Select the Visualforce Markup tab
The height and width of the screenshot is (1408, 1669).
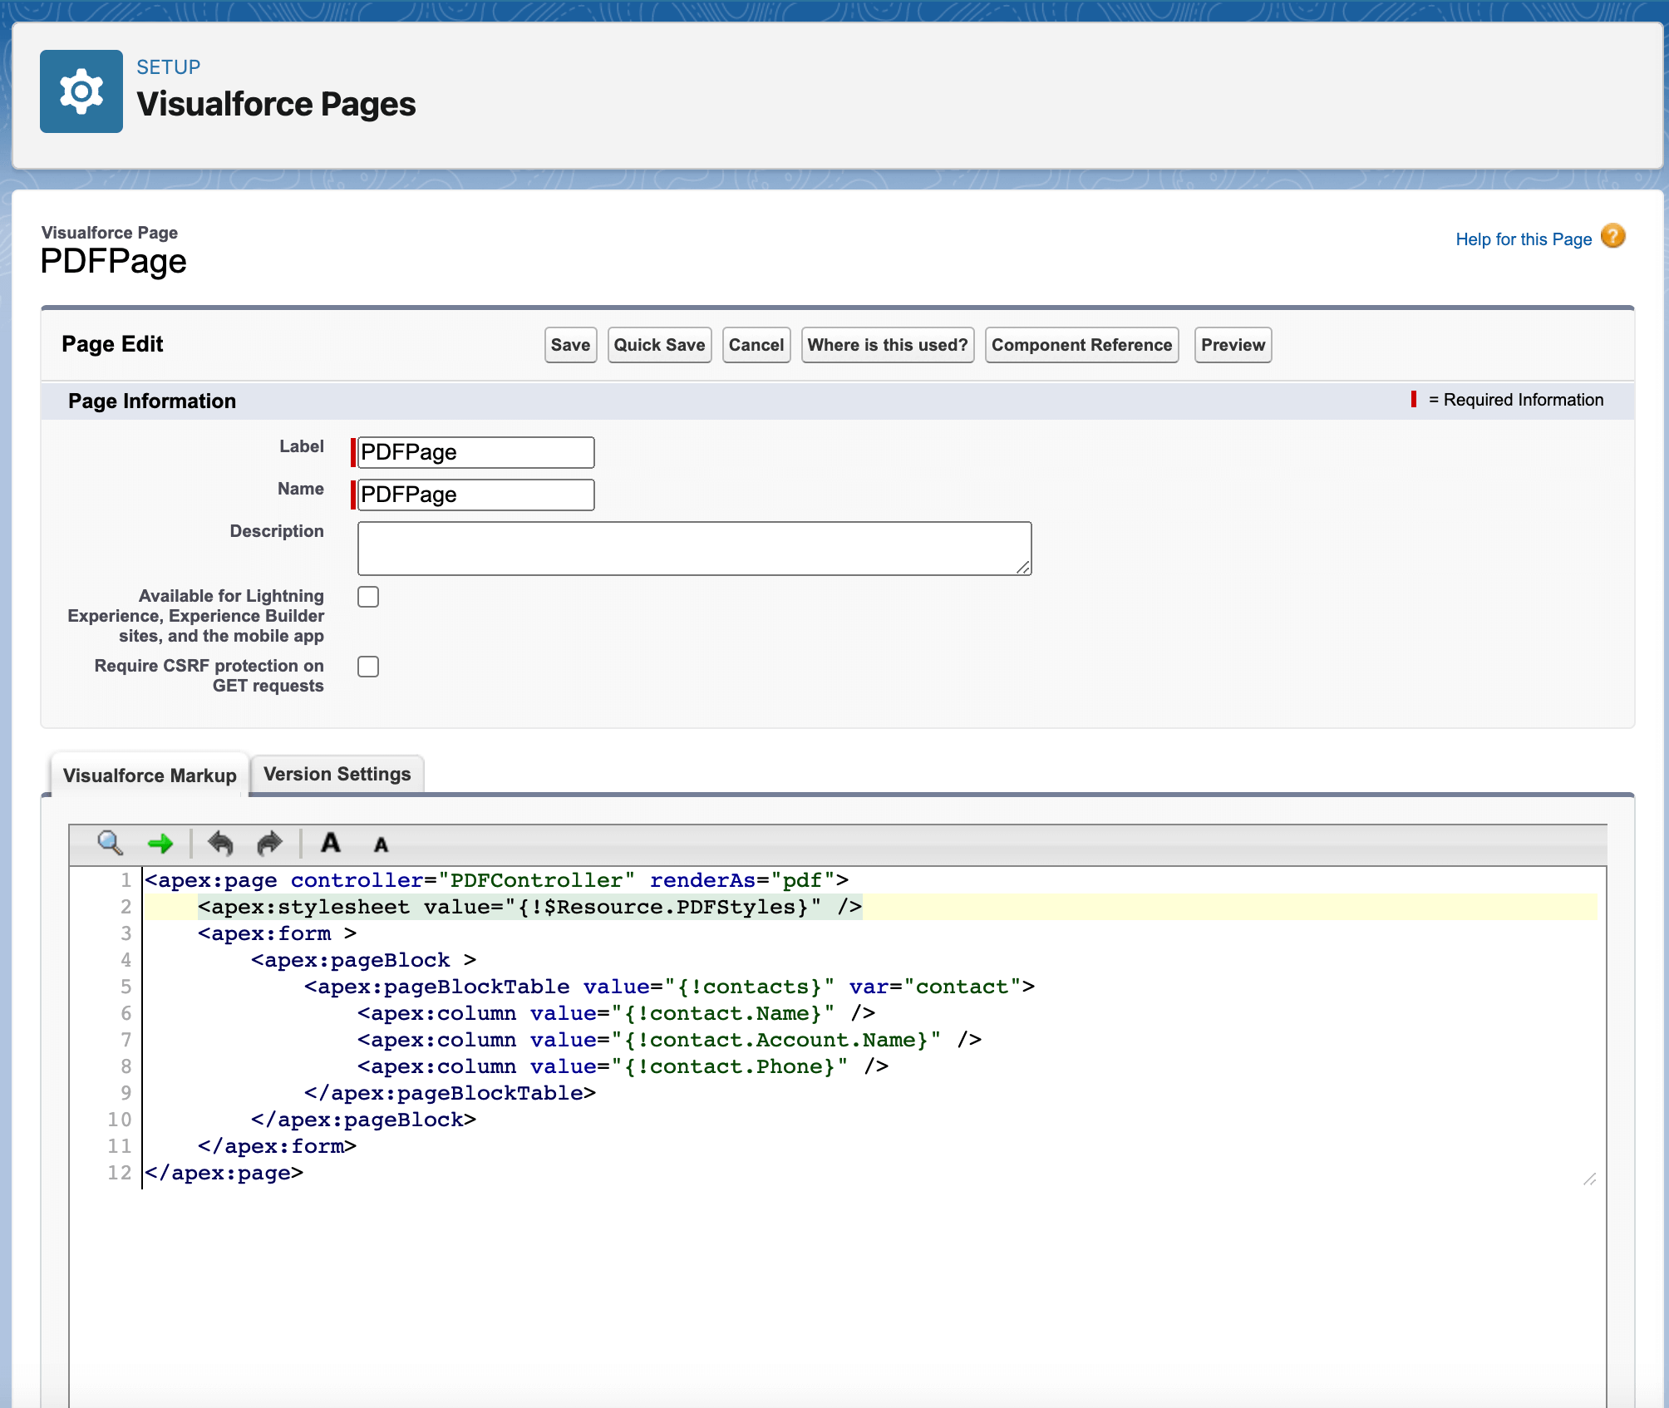click(150, 775)
